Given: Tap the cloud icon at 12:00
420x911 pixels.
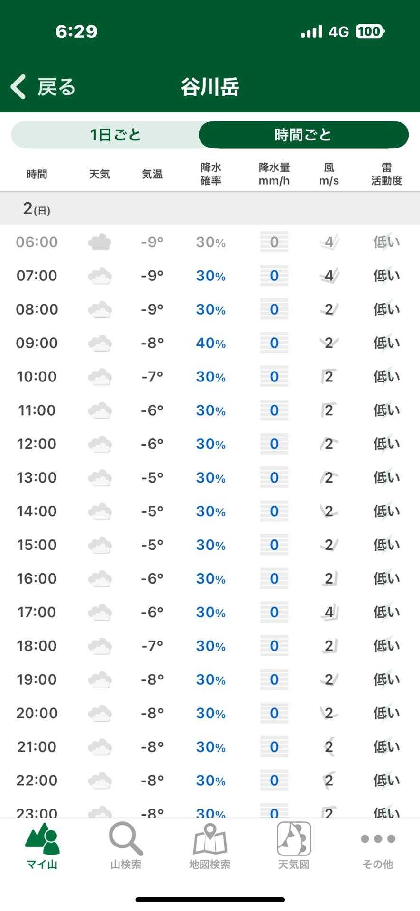Looking at the screenshot, I should point(100,444).
